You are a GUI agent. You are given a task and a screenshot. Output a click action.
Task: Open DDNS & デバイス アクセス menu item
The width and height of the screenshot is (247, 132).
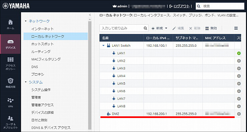51,128
